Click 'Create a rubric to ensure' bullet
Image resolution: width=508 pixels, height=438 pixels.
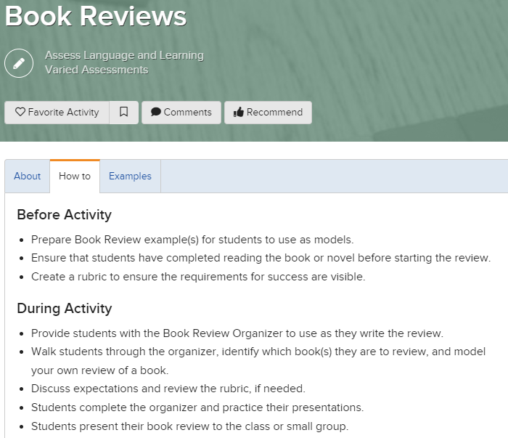198,277
